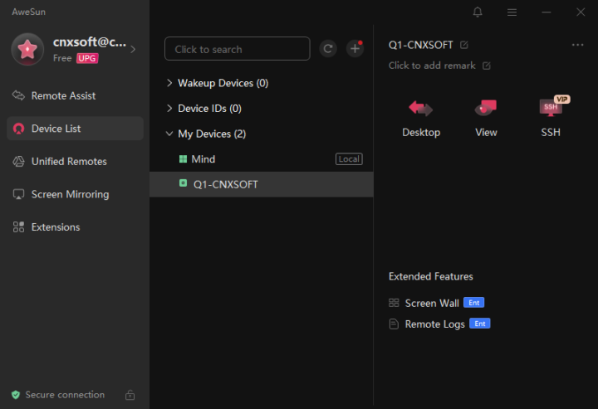
Task: Collapse My Devices group
Action: click(169, 134)
